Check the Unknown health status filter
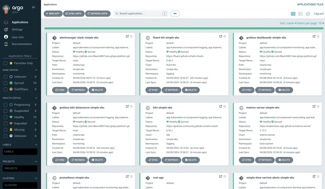 click(x=6, y=136)
